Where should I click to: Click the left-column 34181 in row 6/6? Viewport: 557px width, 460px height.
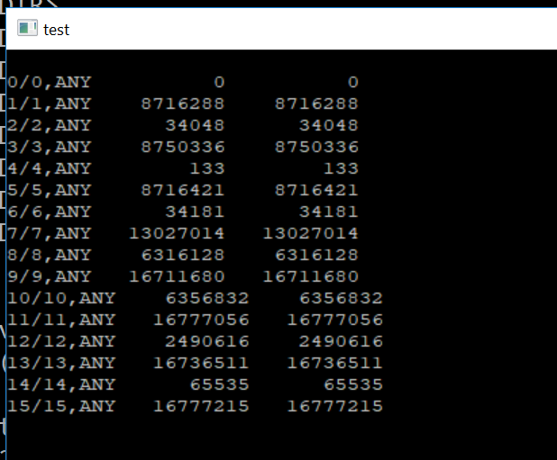click(x=195, y=212)
